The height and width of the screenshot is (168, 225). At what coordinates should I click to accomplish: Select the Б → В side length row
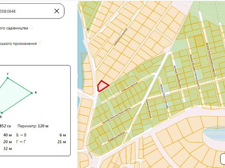point(41,135)
